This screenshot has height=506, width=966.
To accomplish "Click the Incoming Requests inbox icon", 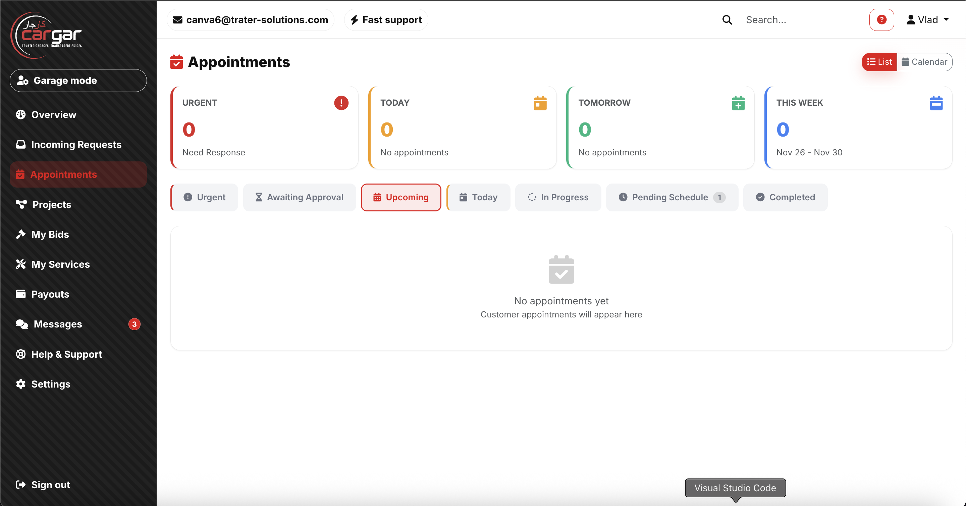I will pyautogui.click(x=20, y=144).
